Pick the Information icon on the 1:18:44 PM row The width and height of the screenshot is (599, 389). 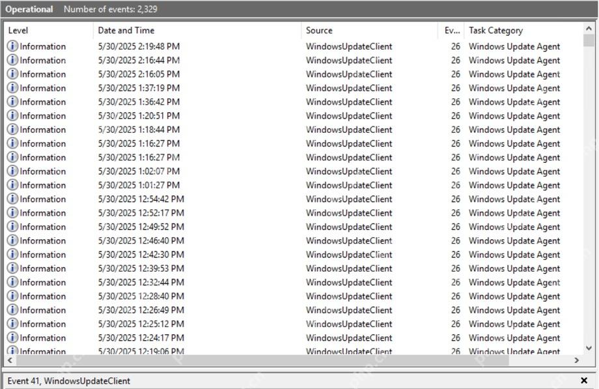tap(12, 130)
